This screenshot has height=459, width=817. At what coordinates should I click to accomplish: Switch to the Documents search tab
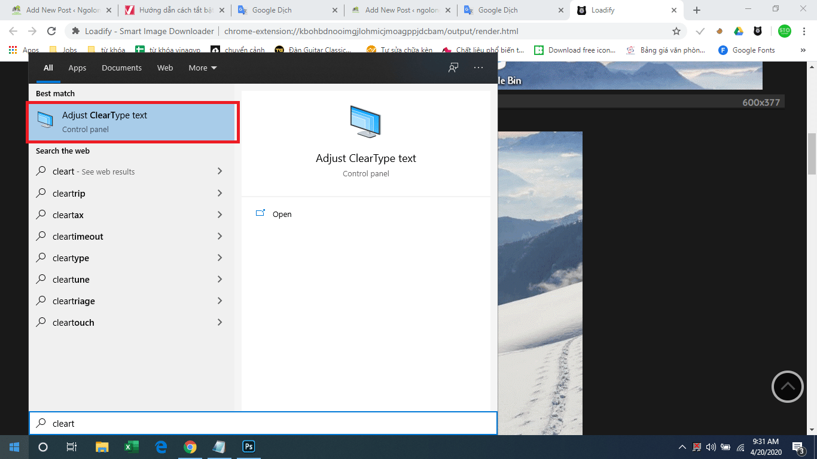coord(121,68)
